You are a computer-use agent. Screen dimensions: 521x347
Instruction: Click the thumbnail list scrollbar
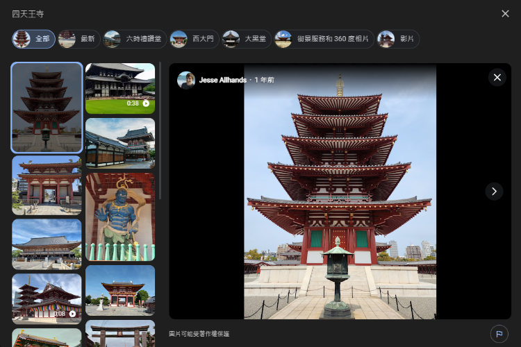tap(160, 130)
